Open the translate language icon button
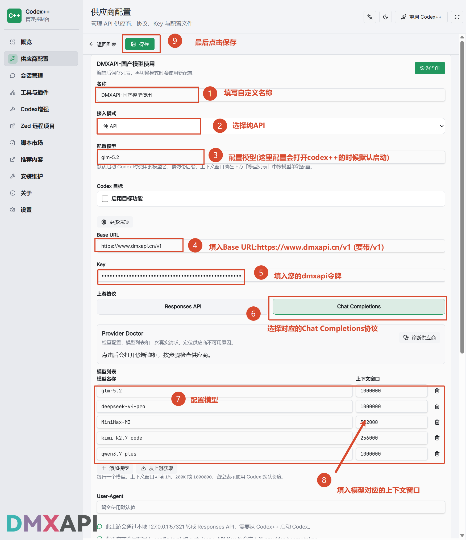The width and height of the screenshot is (466, 540). pyautogui.click(x=370, y=17)
